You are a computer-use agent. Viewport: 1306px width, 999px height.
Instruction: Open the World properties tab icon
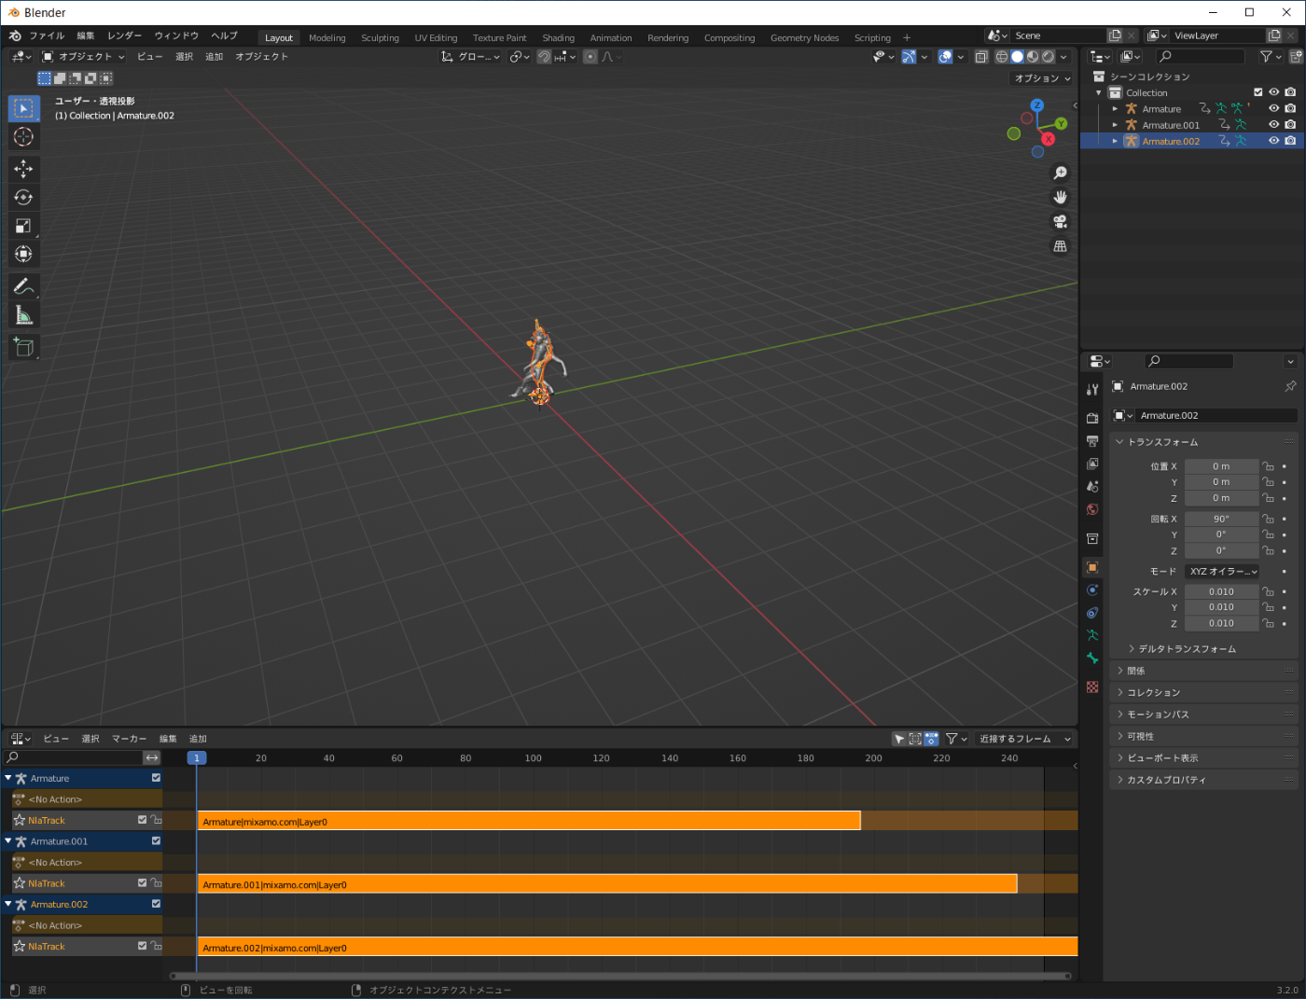1092,509
